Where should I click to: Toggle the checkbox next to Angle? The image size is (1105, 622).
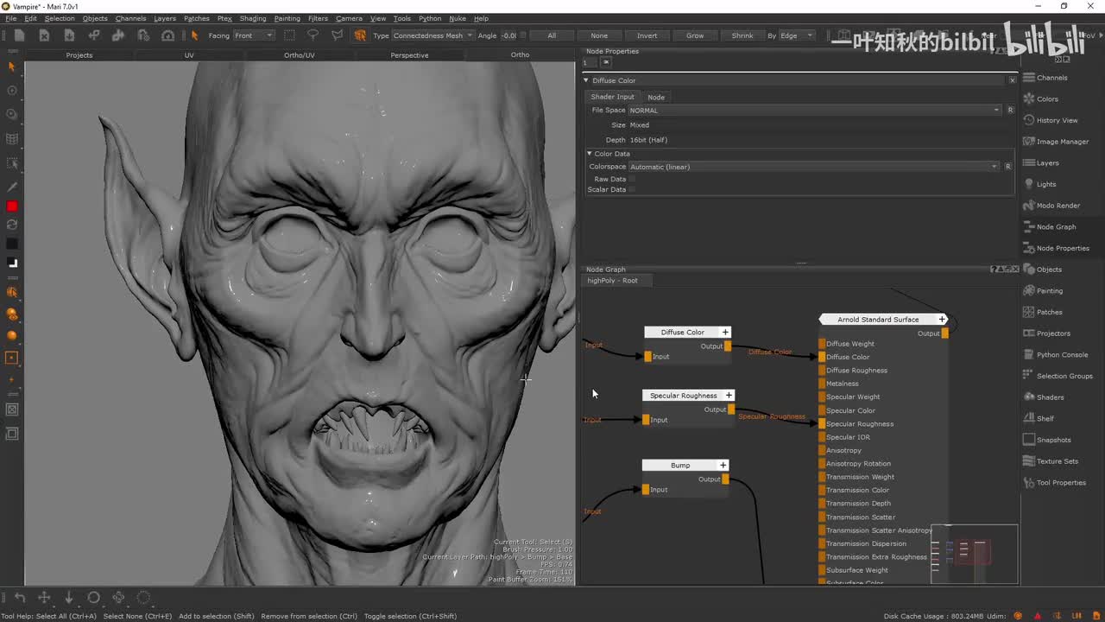tap(524, 35)
